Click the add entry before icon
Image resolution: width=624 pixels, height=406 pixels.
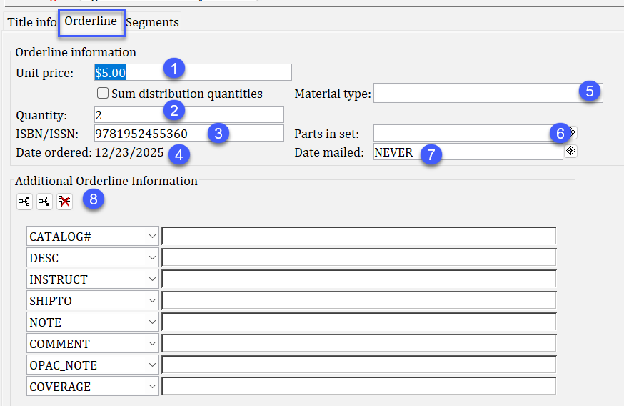(24, 202)
